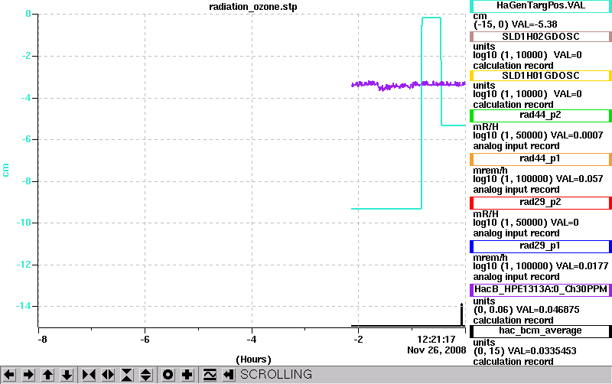Click the Nov 26, 2008 date label
Screen dimensions: 612x384
[x=436, y=350]
